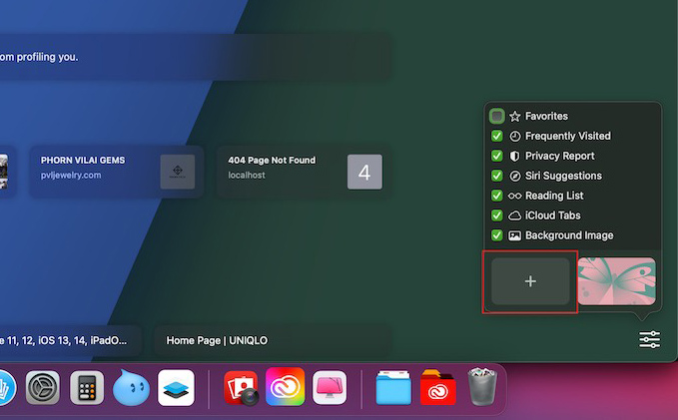This screenshot has width=678, height=420.
Task: Disable the Background Image checkbox
Action: coord(497,235)
